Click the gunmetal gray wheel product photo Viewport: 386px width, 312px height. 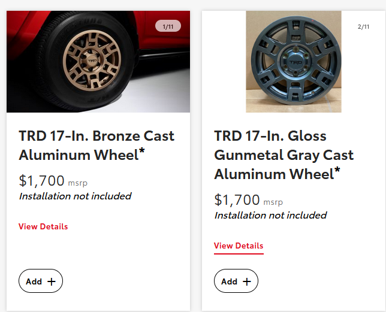(x=294, y=63)
